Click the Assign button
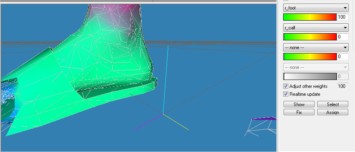Screen dimensions: 355x152 pos(332,112)
